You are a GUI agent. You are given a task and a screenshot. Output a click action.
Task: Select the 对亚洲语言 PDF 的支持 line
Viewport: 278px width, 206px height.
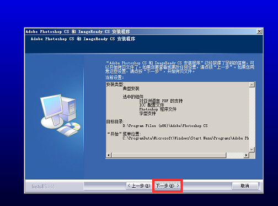coord(161,101)
